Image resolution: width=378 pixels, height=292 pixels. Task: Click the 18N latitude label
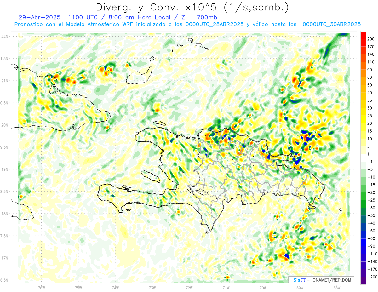pyautogui.click(x=4, y=214)
